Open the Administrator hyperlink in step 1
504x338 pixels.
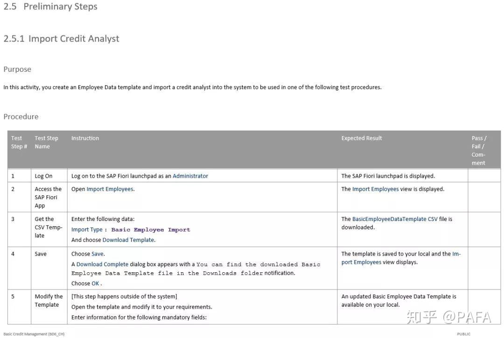190,176
